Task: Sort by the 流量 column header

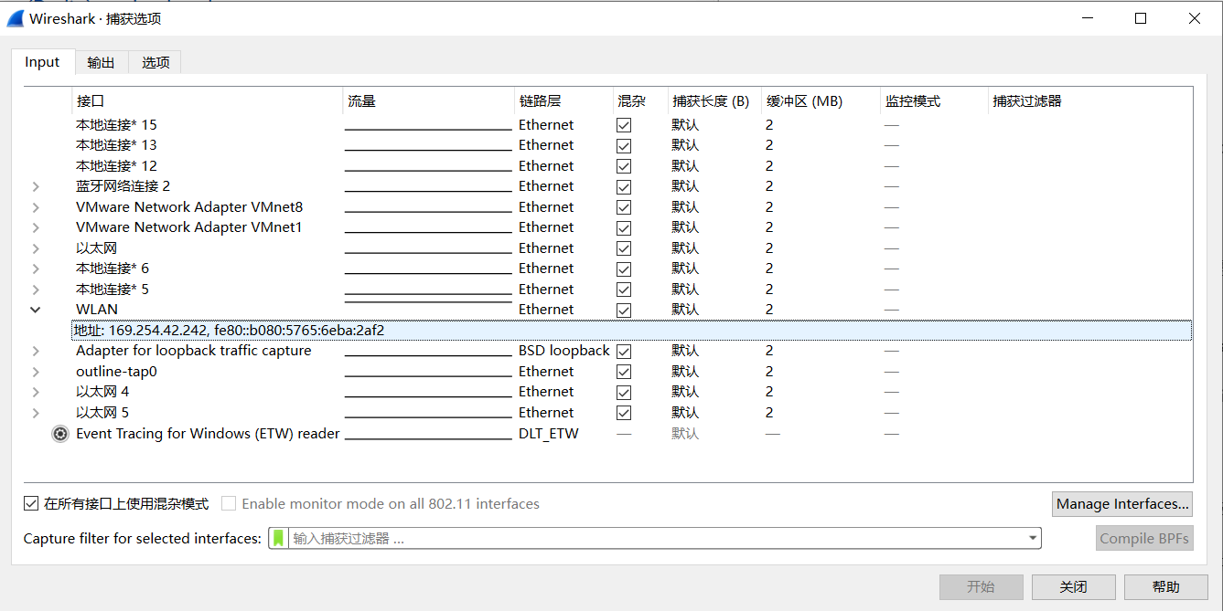Action: 429,101
